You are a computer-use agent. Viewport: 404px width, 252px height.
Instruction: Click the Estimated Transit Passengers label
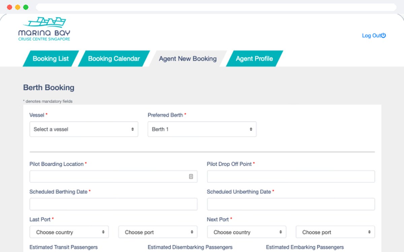coord(64,247)
